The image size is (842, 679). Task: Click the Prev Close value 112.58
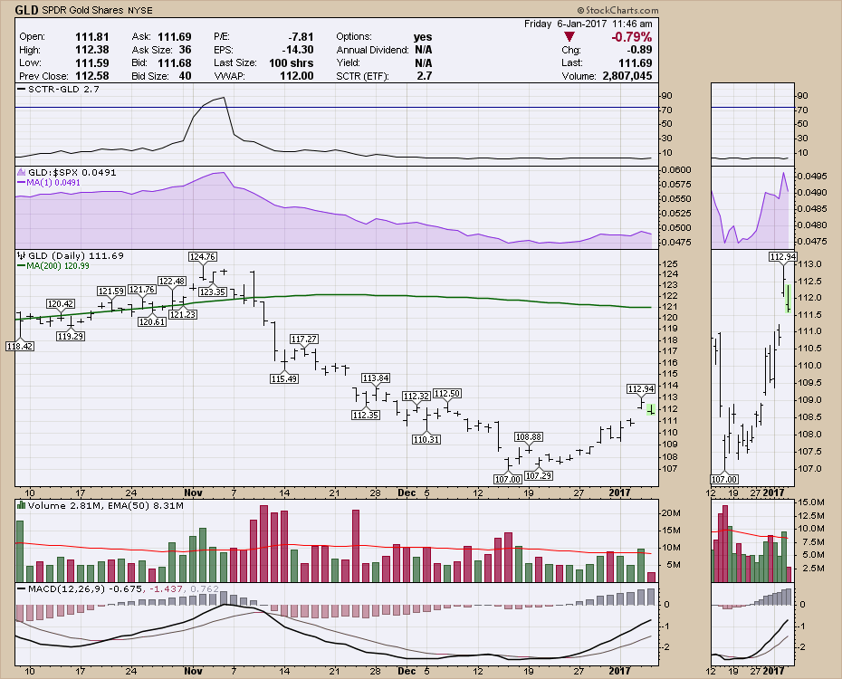click(x=91, y=76)
